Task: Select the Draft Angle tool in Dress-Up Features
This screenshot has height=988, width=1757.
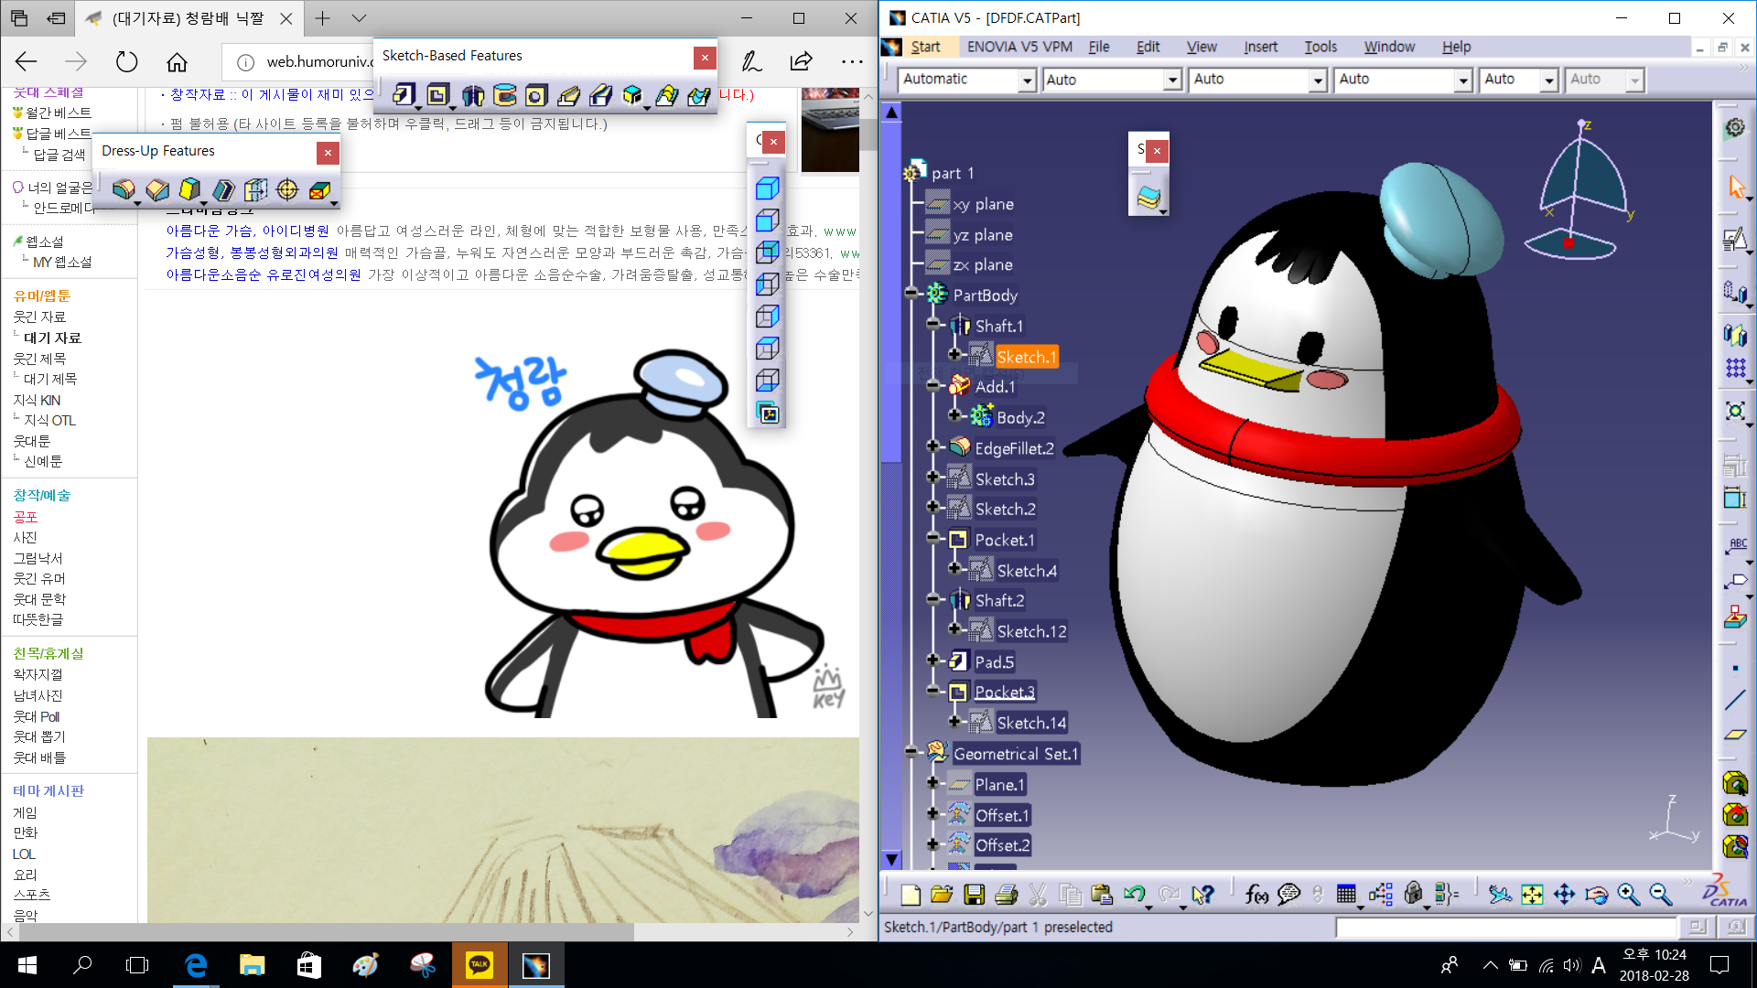Action: point(189,189)
